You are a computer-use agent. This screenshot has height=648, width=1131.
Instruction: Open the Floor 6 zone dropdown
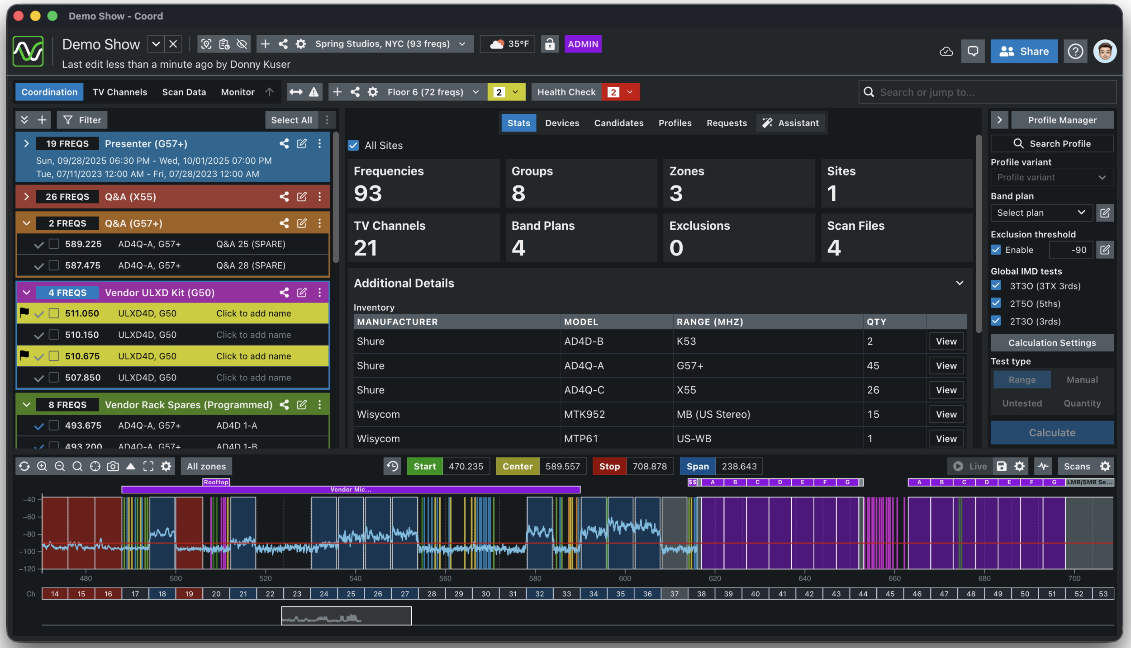click(475, 92)
